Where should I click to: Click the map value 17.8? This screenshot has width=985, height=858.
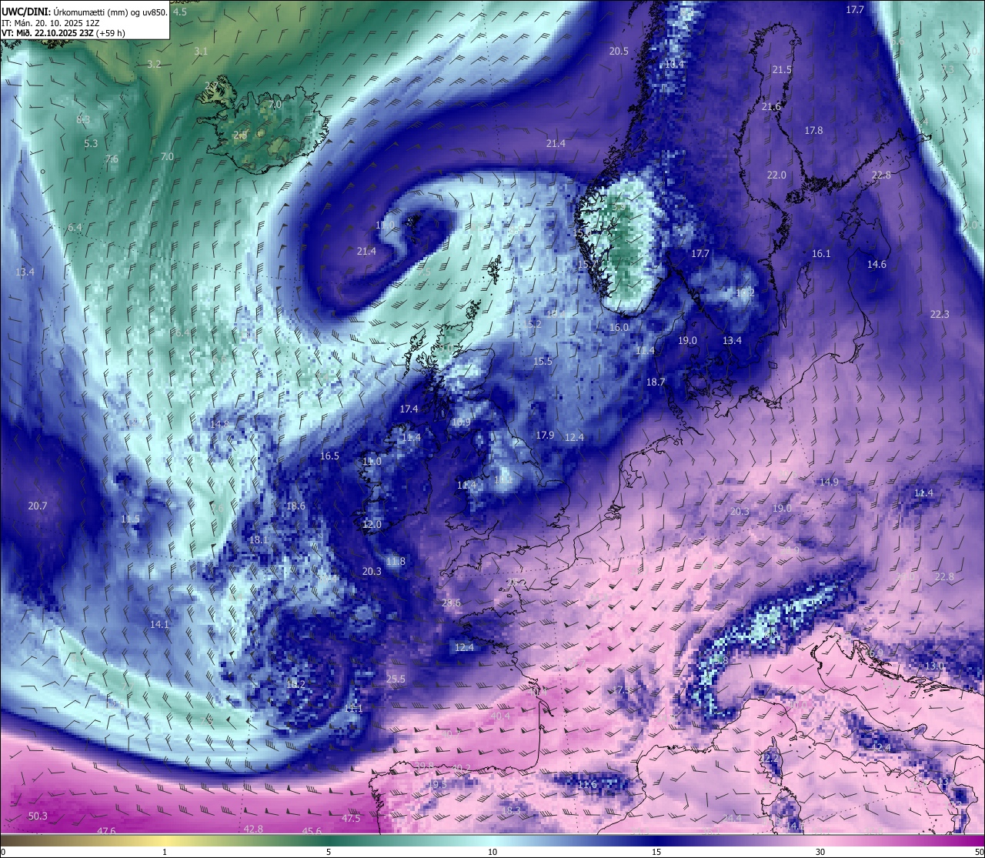coord(813,130)
